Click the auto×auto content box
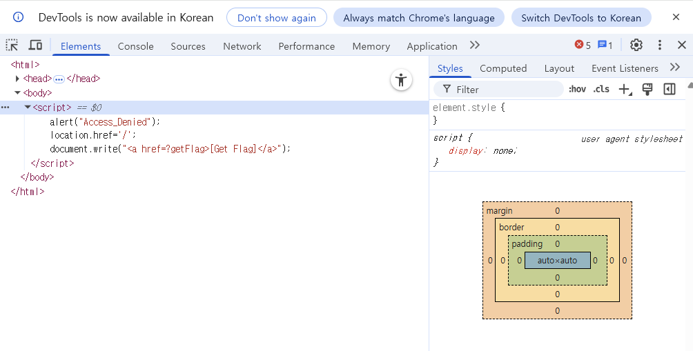Image resolution: width=693 pixels, height=351 pixels. (x=557, y=261)
